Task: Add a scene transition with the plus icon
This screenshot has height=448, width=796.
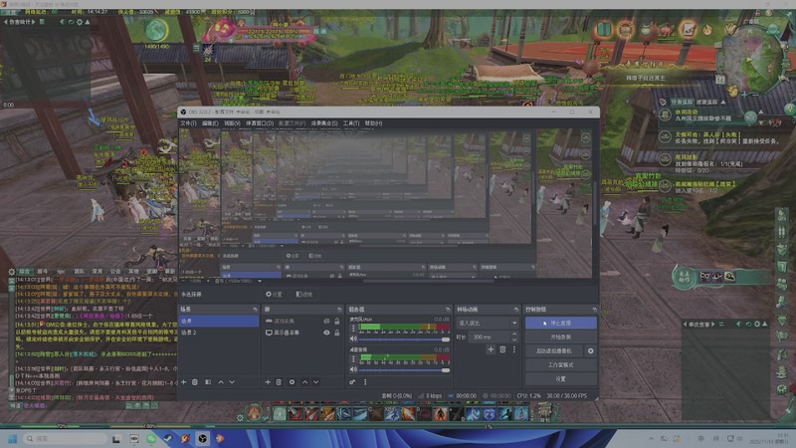Action: click(x=491, y=349)
